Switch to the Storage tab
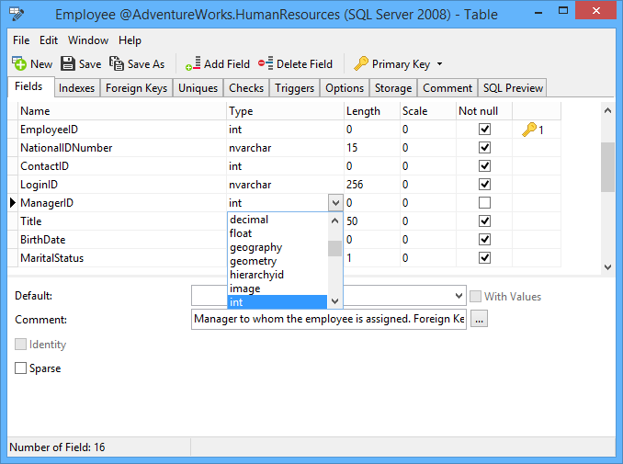 tap(393, 88)
